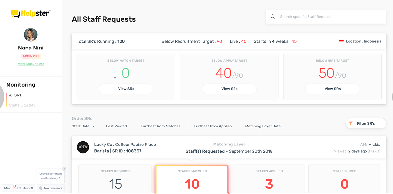393x194 pixels.
Task: Click the 50/90 hire target value
Action: (332, 73)
